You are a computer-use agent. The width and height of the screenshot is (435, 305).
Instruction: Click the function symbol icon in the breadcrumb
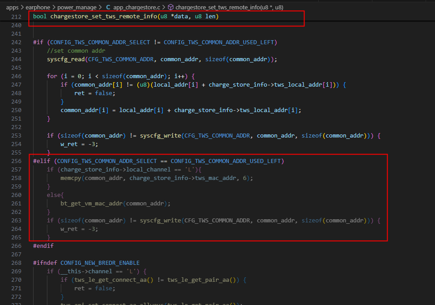pyautogui.click(x=171, y=7)
